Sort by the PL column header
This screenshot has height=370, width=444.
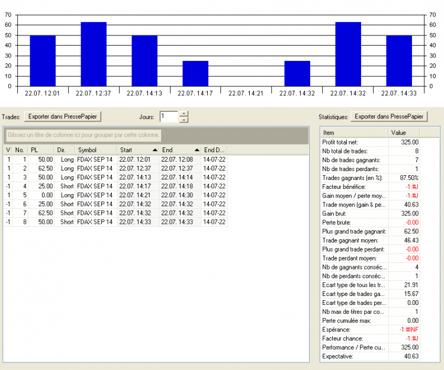point(41,150)
